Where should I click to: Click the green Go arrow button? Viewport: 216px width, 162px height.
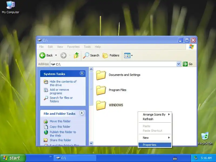(x=185, y=64)
